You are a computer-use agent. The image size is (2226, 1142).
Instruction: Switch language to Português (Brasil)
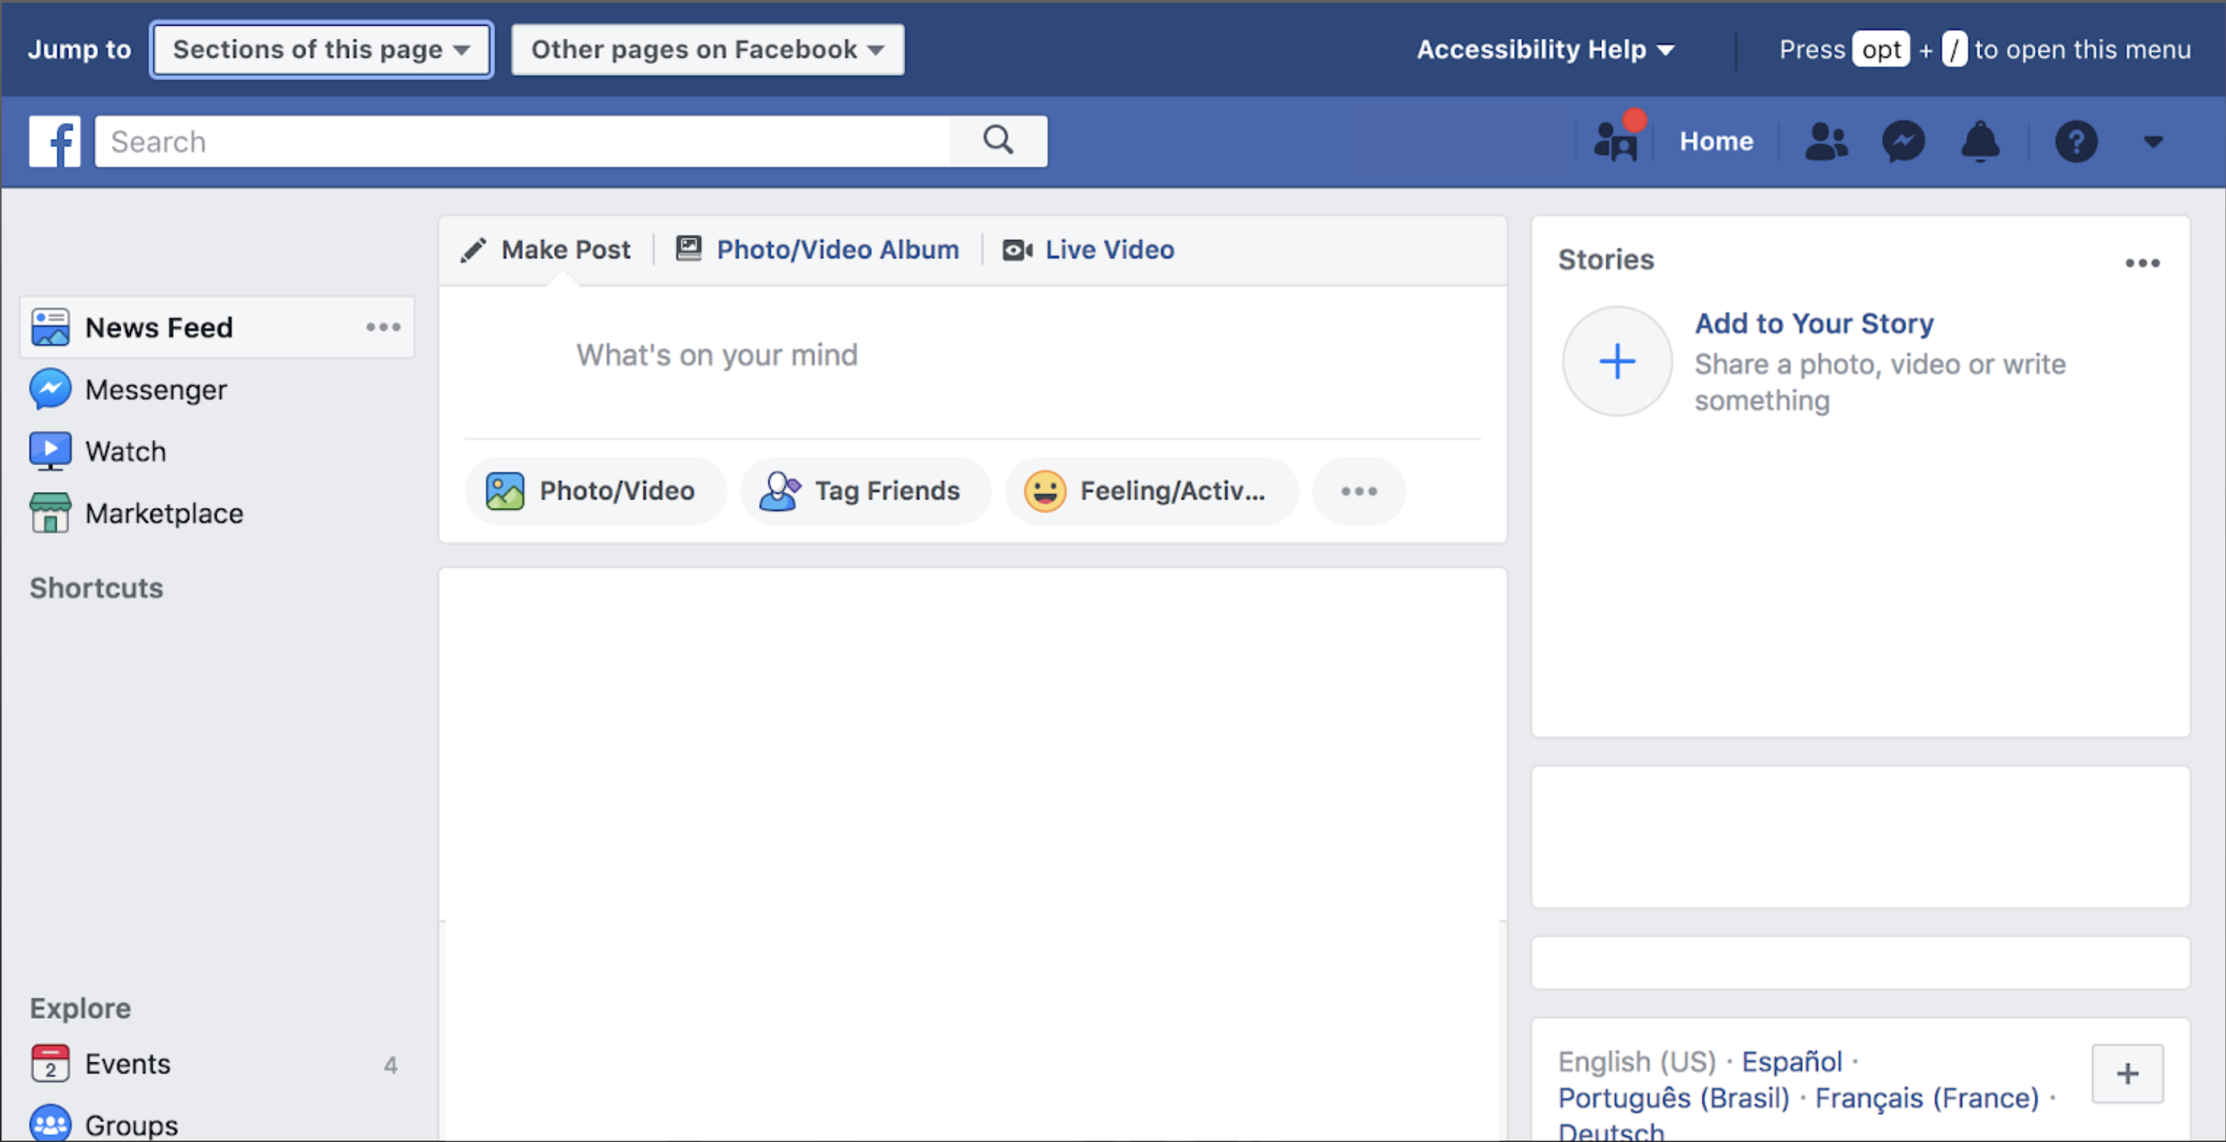pos(1673,1098)
